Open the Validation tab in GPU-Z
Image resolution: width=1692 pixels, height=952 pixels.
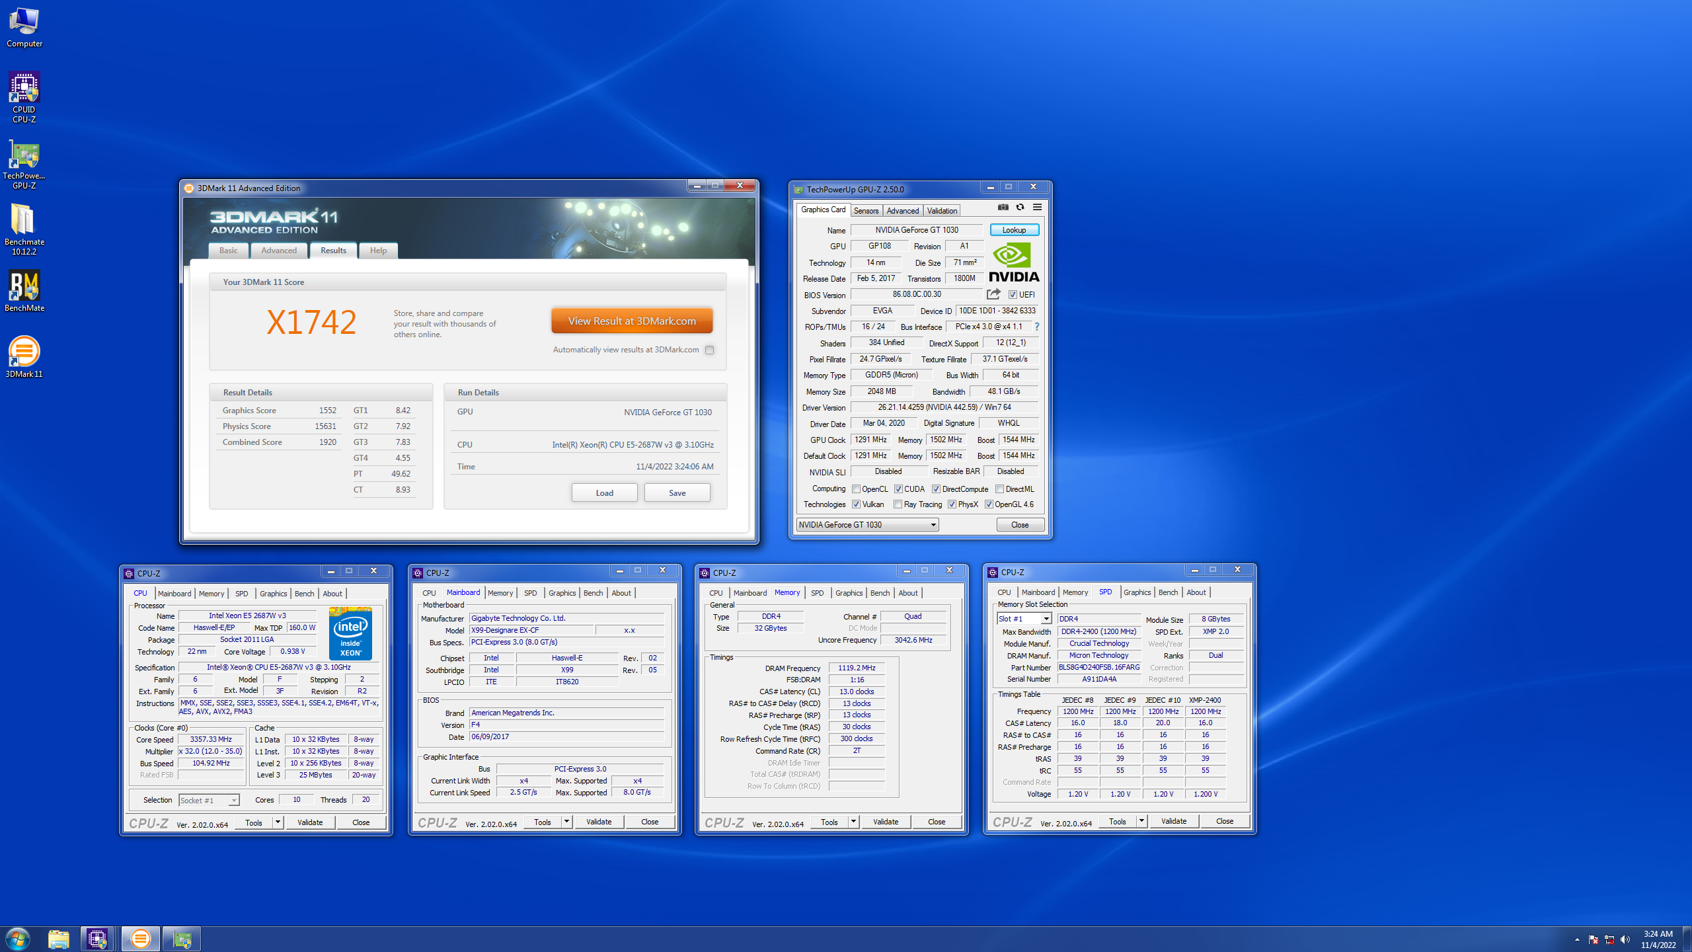[942, 211]
